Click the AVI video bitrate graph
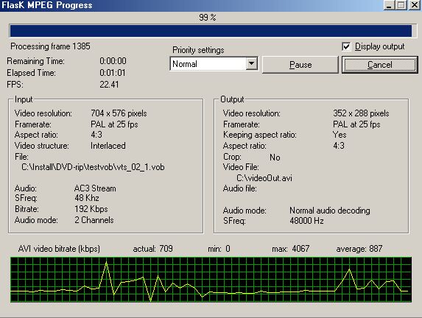The image size is (422, 318). coord(211,280)
